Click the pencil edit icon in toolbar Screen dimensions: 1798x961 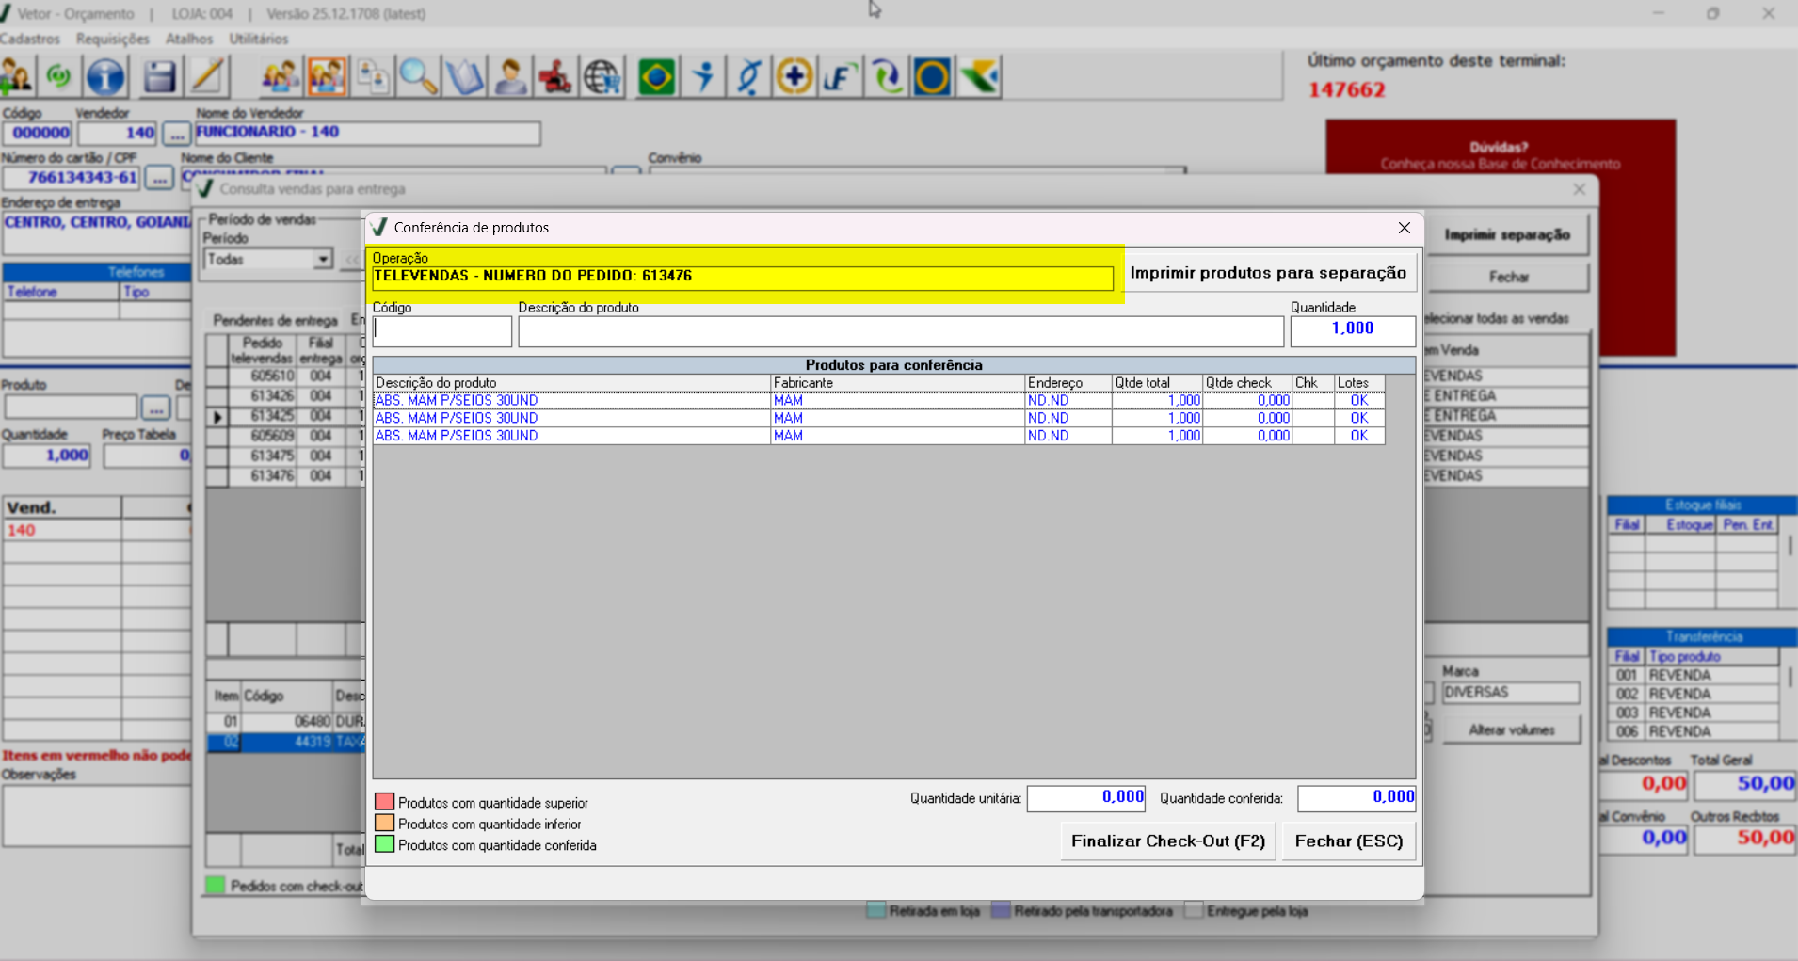(x=207, y=77)
